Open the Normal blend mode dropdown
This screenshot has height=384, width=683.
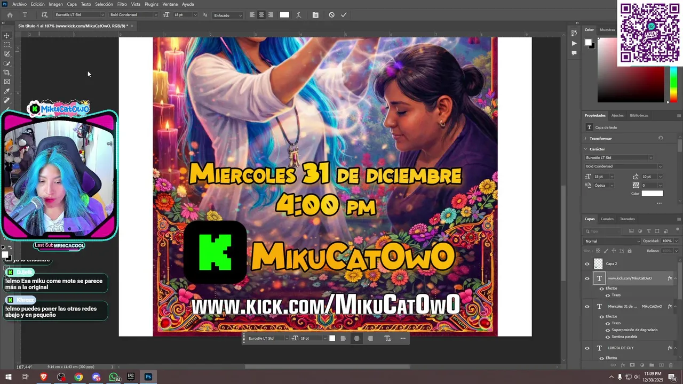611,241
